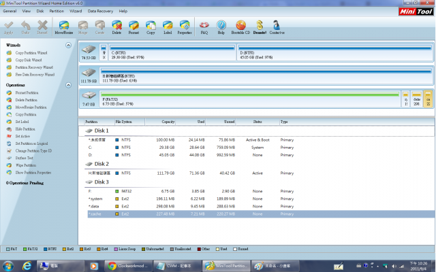Screen dimensions: 436x272
Task: Select the F: FAT32 partition row
Action: [x=261, y=191]
